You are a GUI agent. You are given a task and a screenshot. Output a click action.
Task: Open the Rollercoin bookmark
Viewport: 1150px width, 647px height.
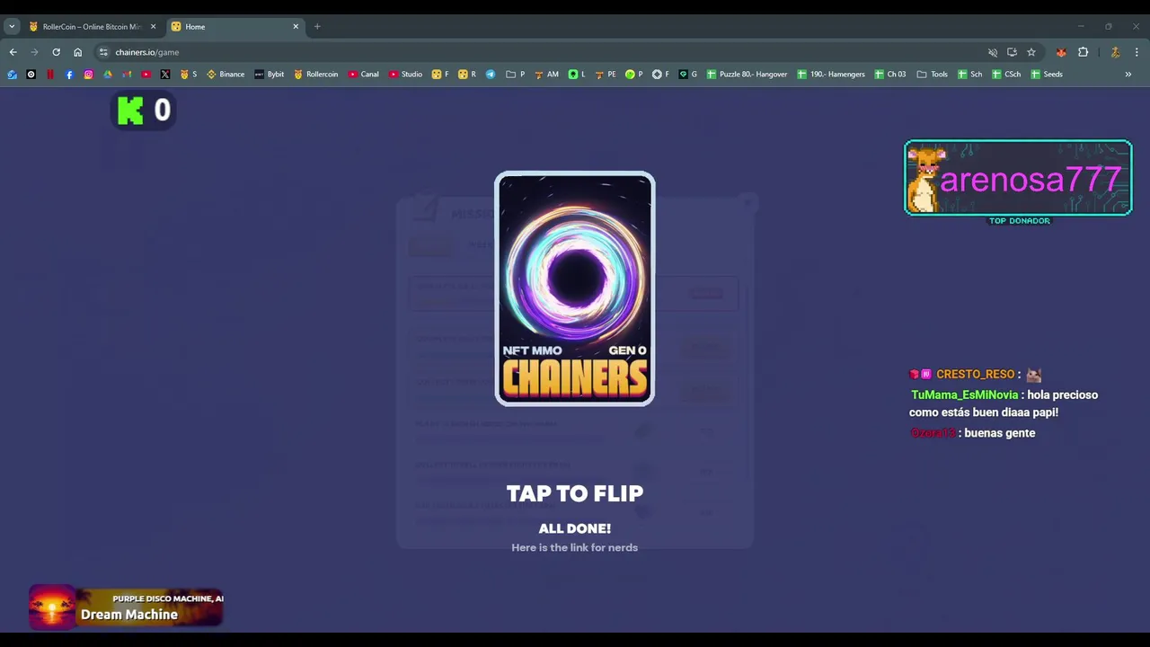coord(315,75)
